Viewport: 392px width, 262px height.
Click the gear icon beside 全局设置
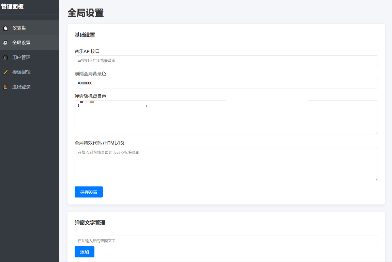5,43
